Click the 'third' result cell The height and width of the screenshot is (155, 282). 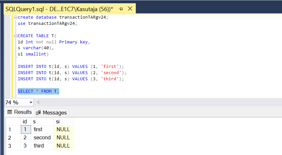[x=43, y=146]
